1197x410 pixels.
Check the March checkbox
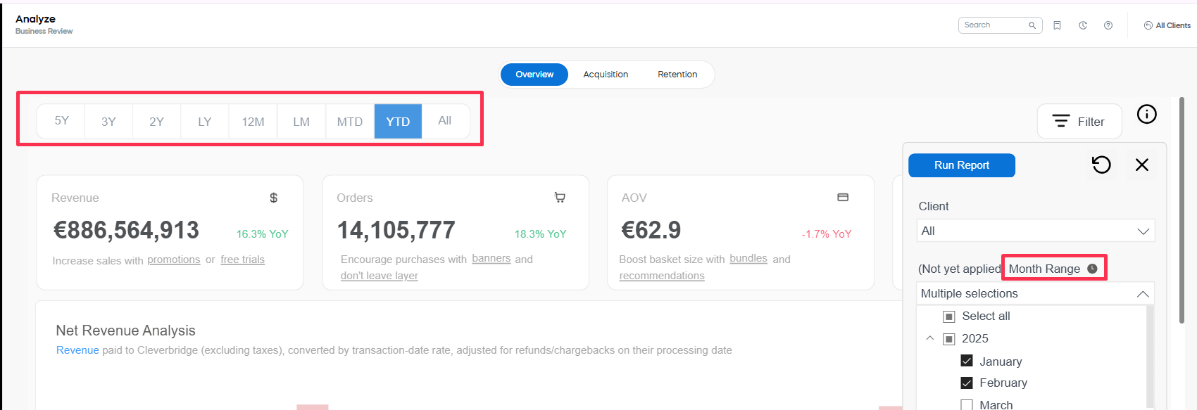(967, 404)
